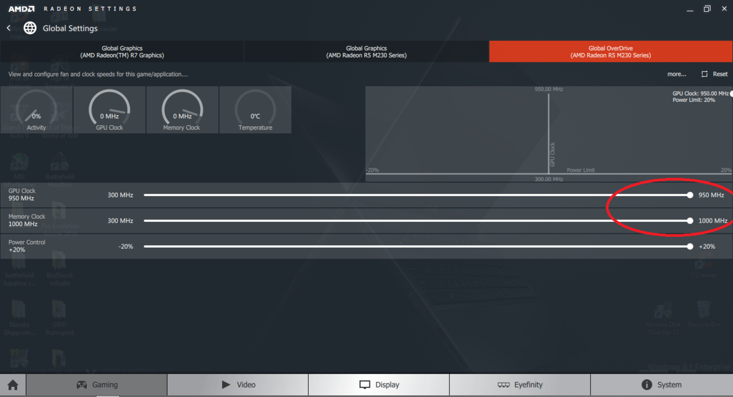This screenshot has width=733, height=397.
Task: Click the 300.00 MHz graph axis label
Action: point(549,179)
